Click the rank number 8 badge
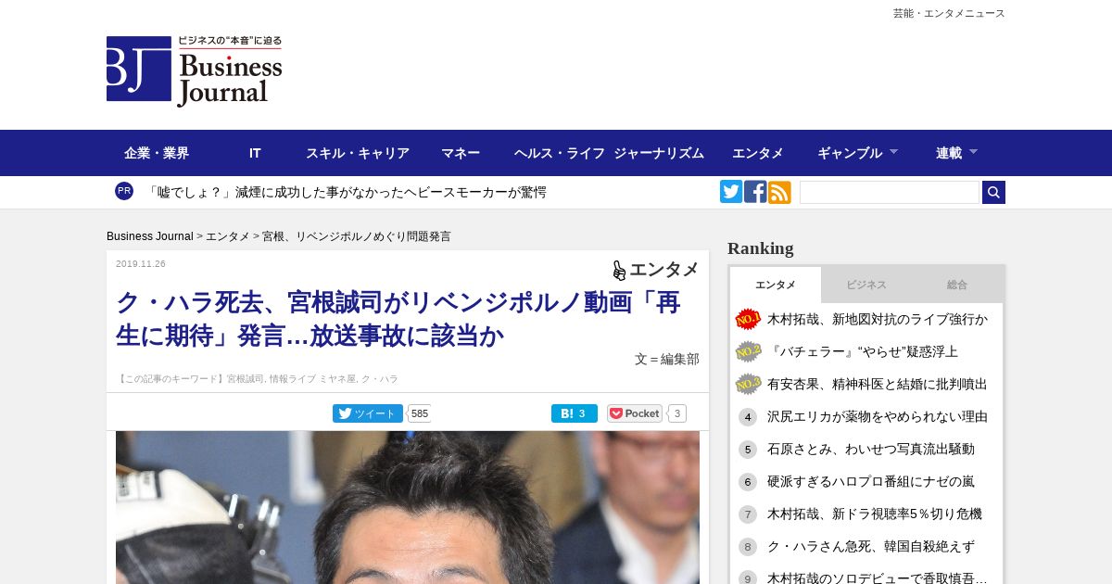Screen dimensions: 1112x584 coord(748,547)
